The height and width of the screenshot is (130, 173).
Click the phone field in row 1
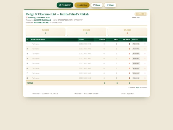pyautogui.click(x=86, y=44)
